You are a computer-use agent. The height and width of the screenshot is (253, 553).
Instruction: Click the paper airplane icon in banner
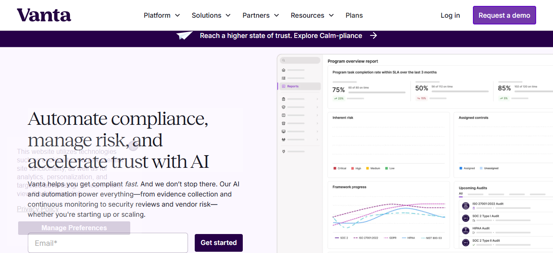pos(185,35)
